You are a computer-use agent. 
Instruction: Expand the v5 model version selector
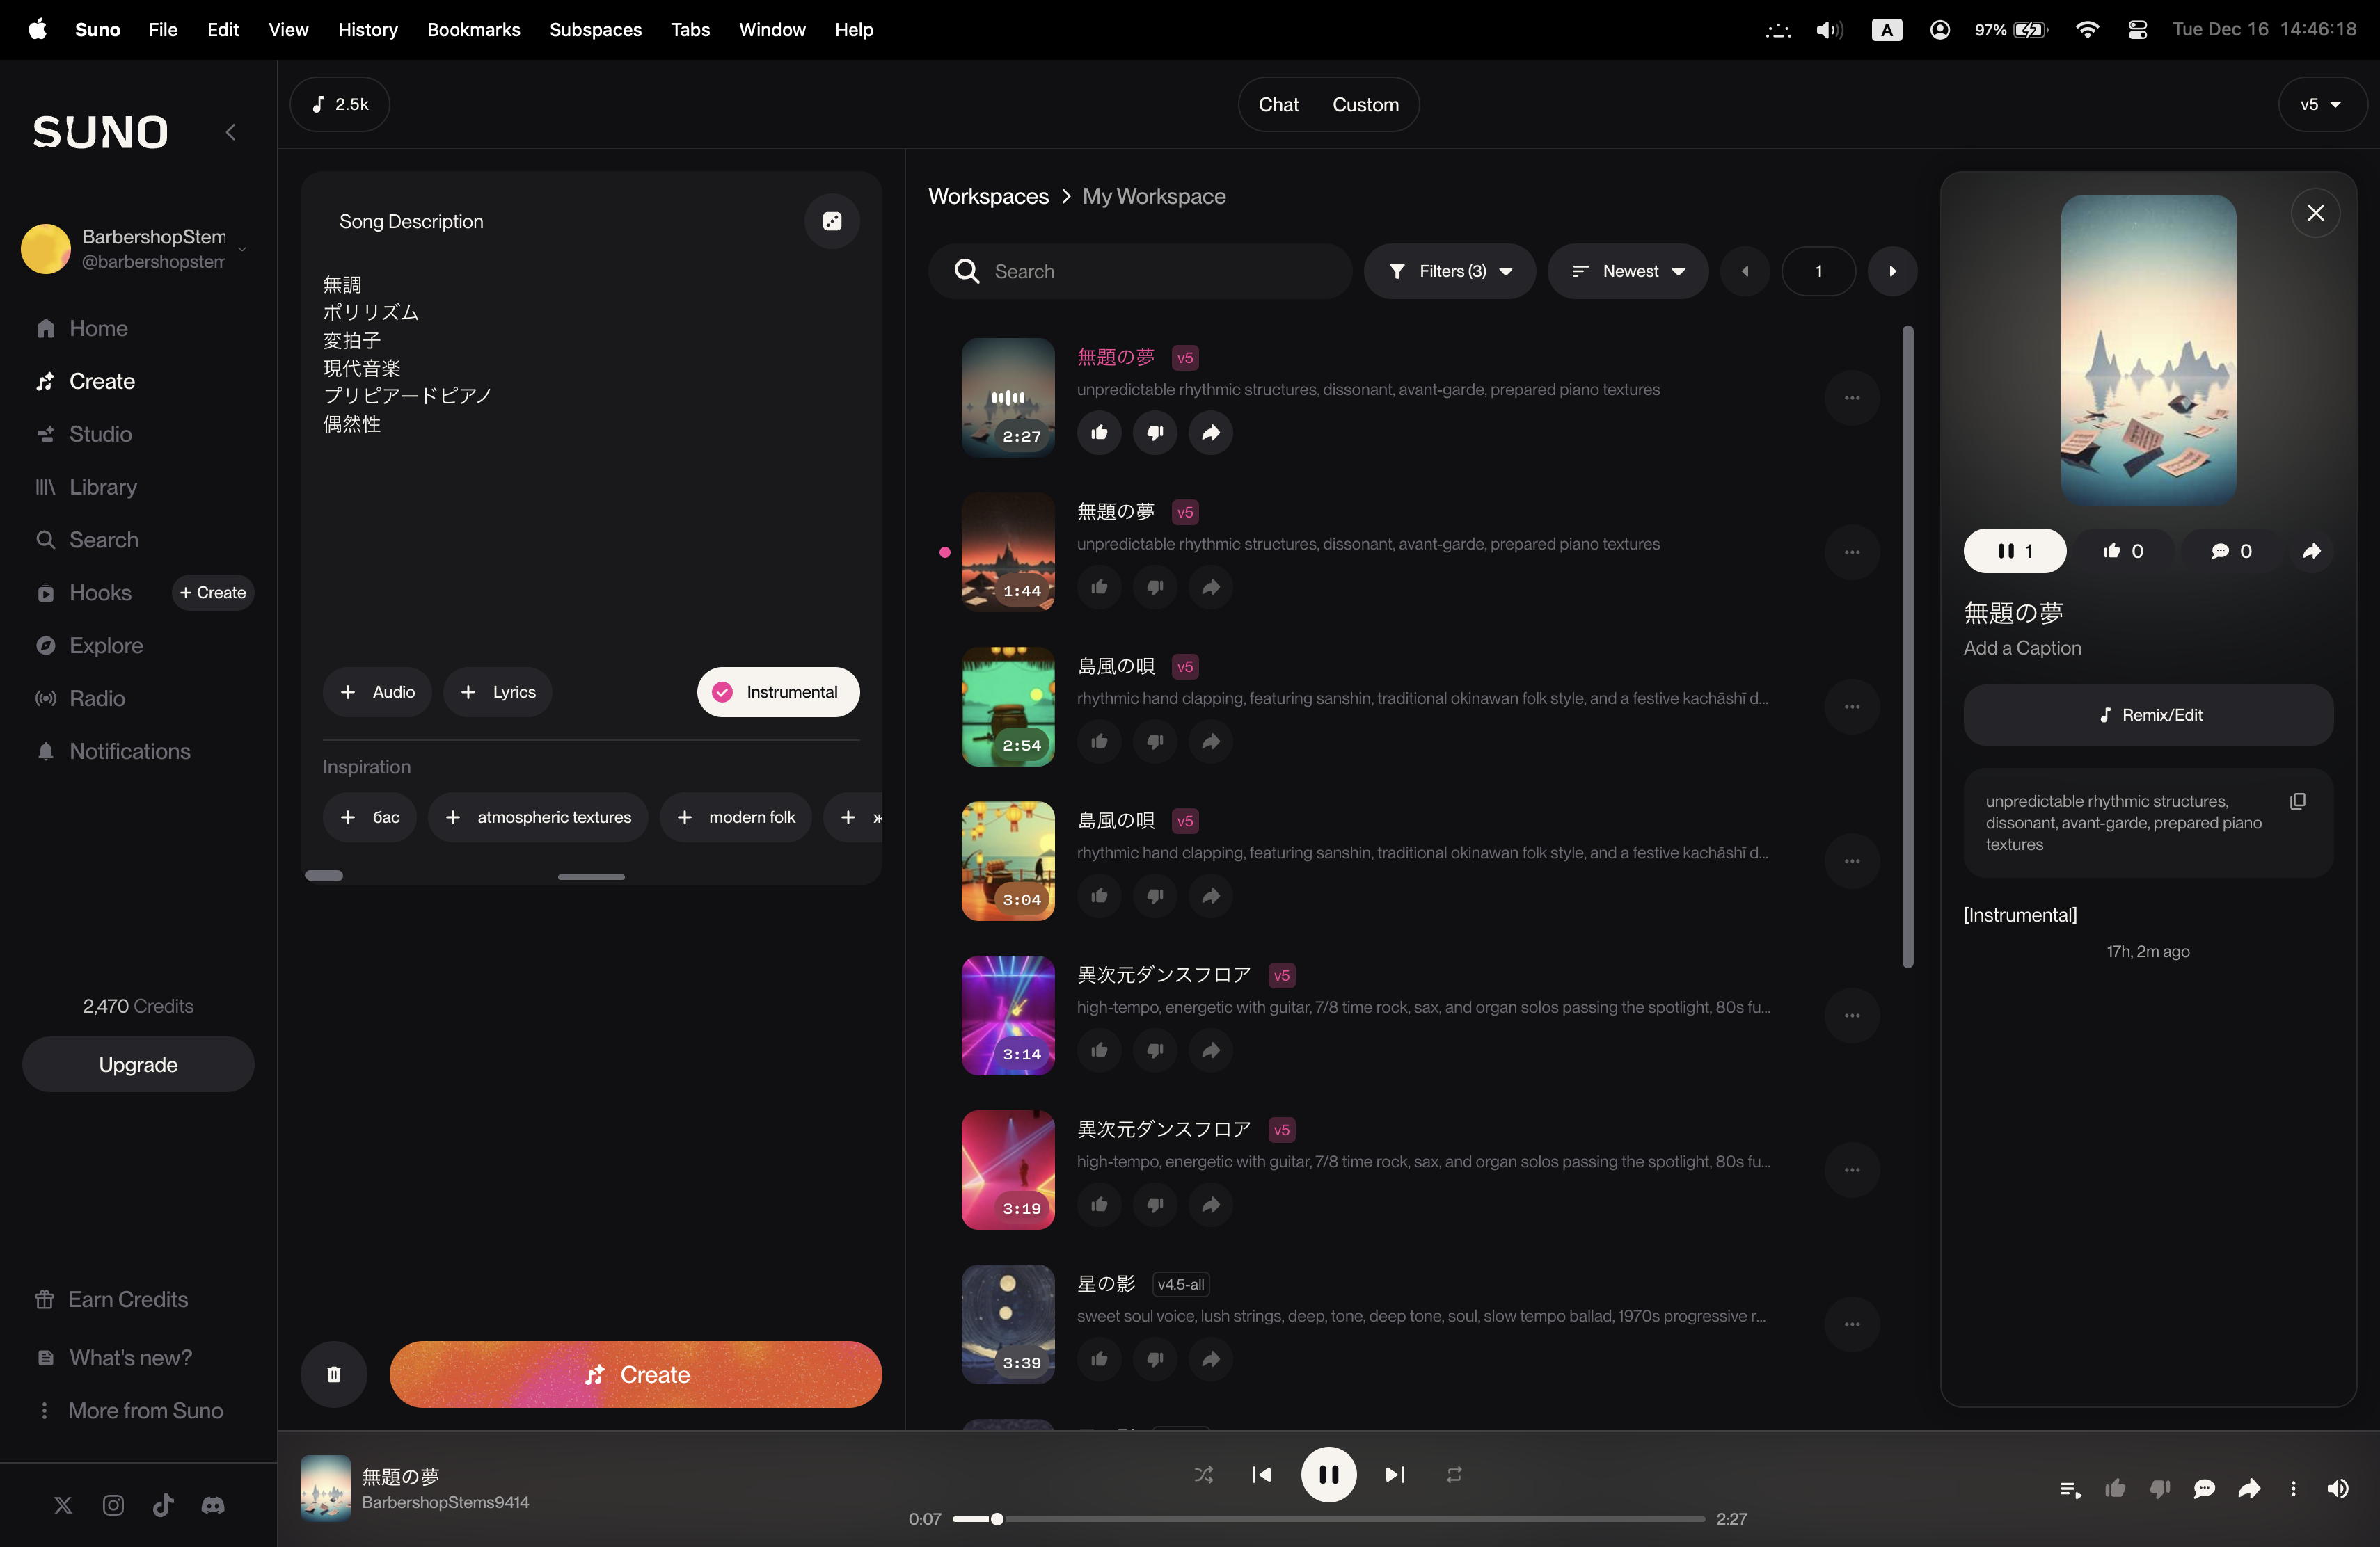coord(2321,104)
